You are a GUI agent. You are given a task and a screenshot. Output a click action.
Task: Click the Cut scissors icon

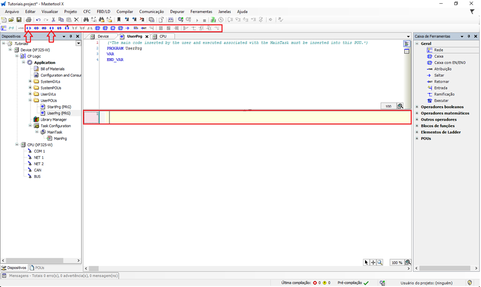pyautogui.click(x=53, y=20)
